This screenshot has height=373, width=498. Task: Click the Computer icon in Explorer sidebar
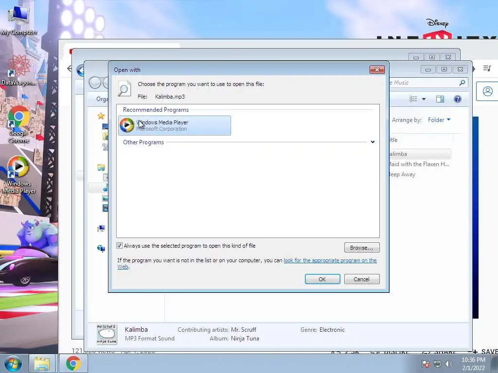coord(101,228)
